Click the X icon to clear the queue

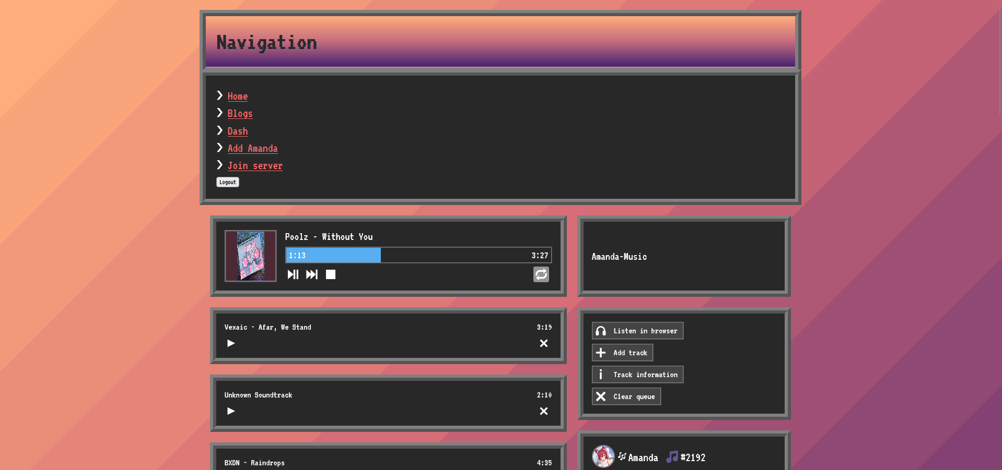(x=601, y=396)
